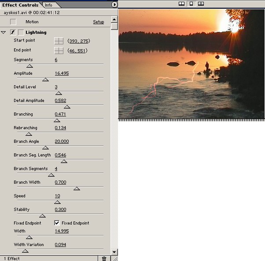
Task: Click the Segments value 6
Action: point(56,60)
